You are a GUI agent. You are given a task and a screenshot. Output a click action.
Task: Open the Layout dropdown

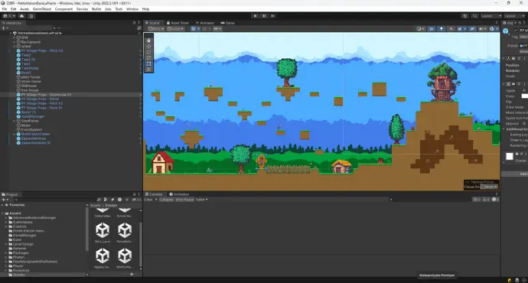click(514, 16)
